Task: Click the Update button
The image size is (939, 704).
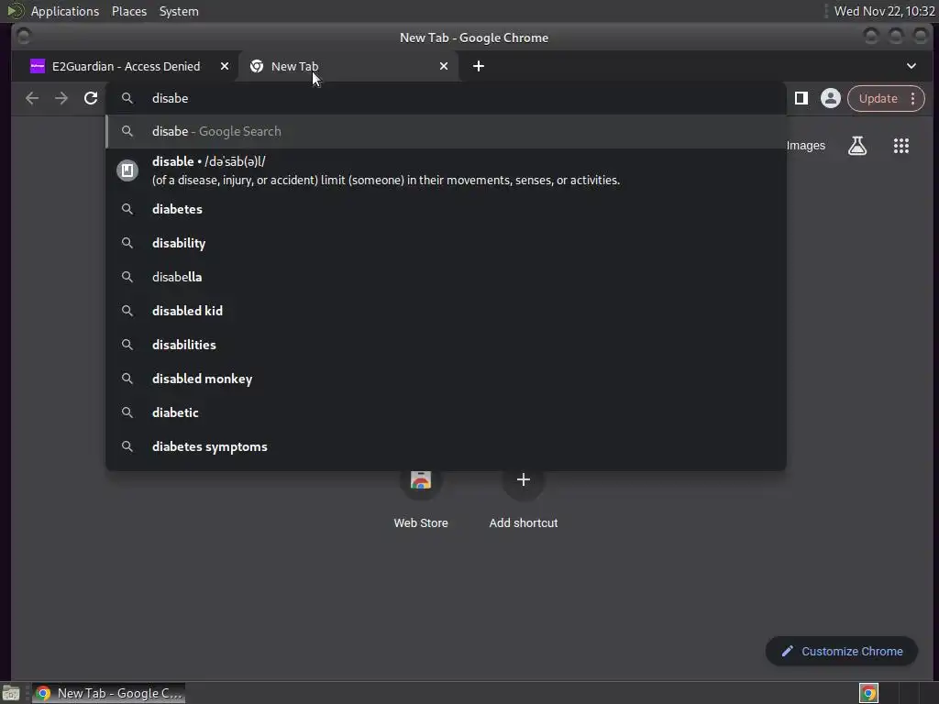Action: tap(878, 98)
